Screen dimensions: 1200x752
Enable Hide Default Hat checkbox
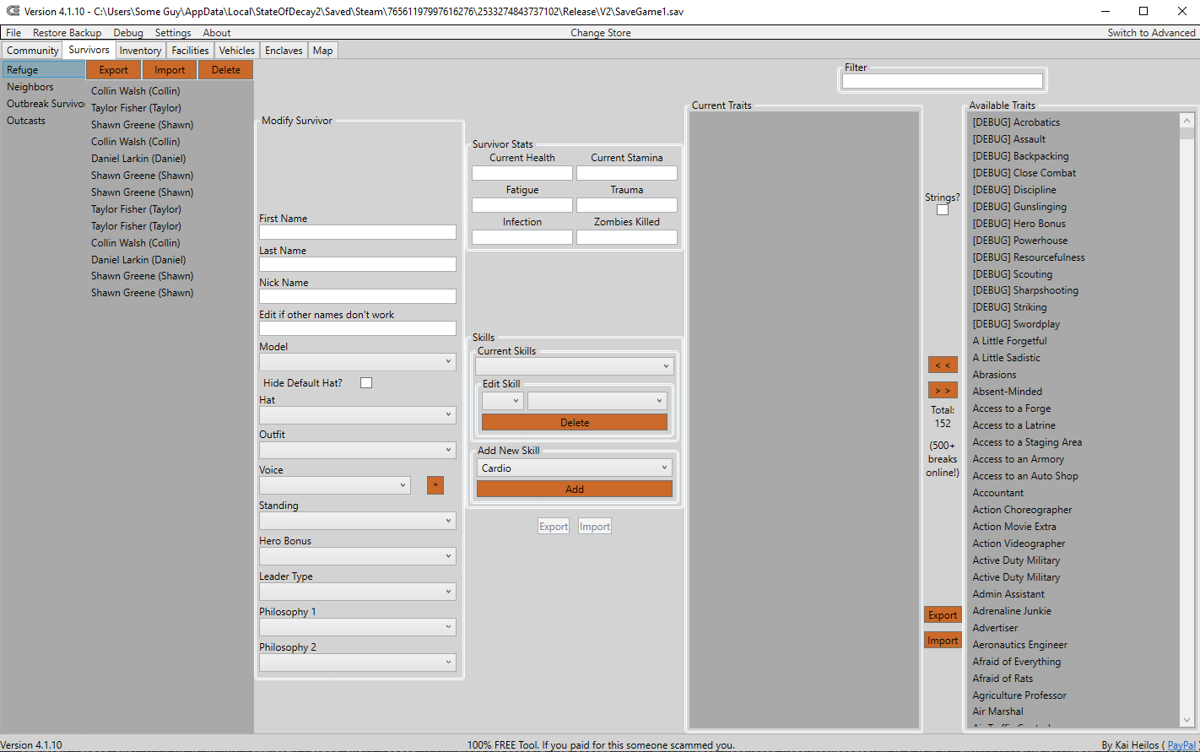click(x=366, y=383)
